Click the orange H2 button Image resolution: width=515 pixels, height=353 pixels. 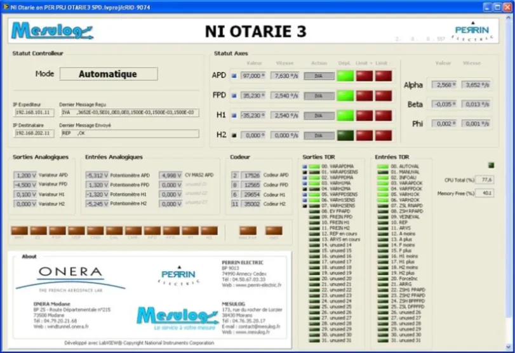pos(209,230)
